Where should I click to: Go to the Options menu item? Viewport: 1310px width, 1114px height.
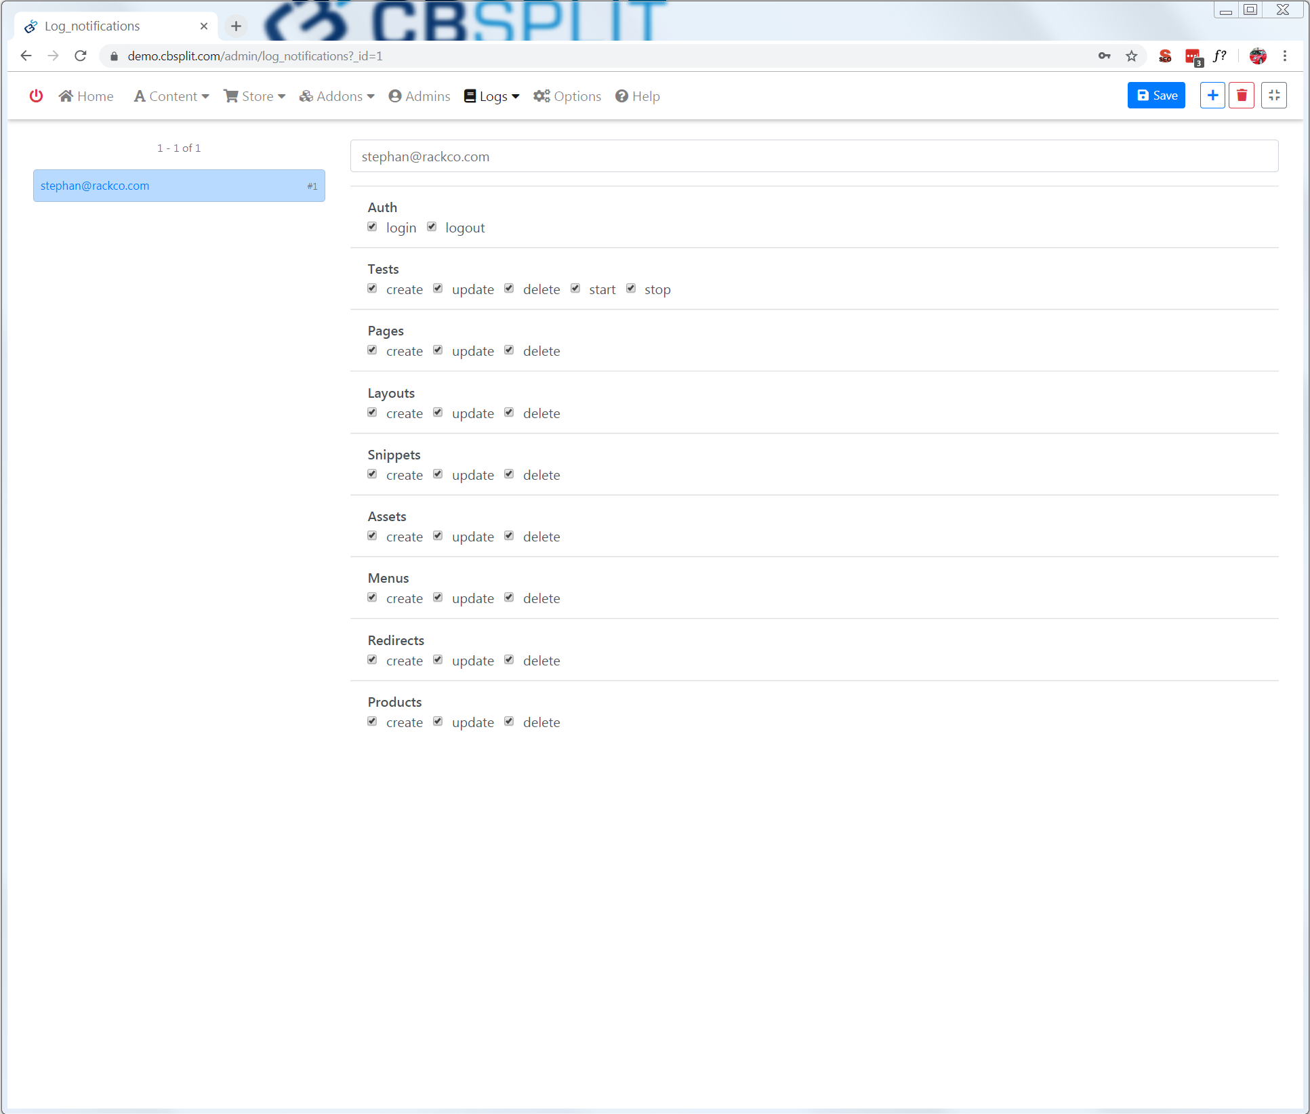click(x=567, y=96)
